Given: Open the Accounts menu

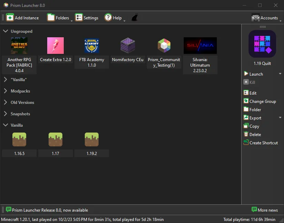Looking at the screenshot, I should coord(267,18).
